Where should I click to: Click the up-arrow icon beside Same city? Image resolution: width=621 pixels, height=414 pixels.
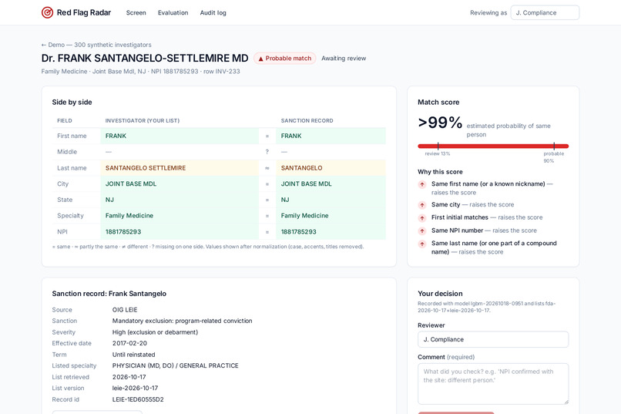pyautogui.click(x=422, y=205)
